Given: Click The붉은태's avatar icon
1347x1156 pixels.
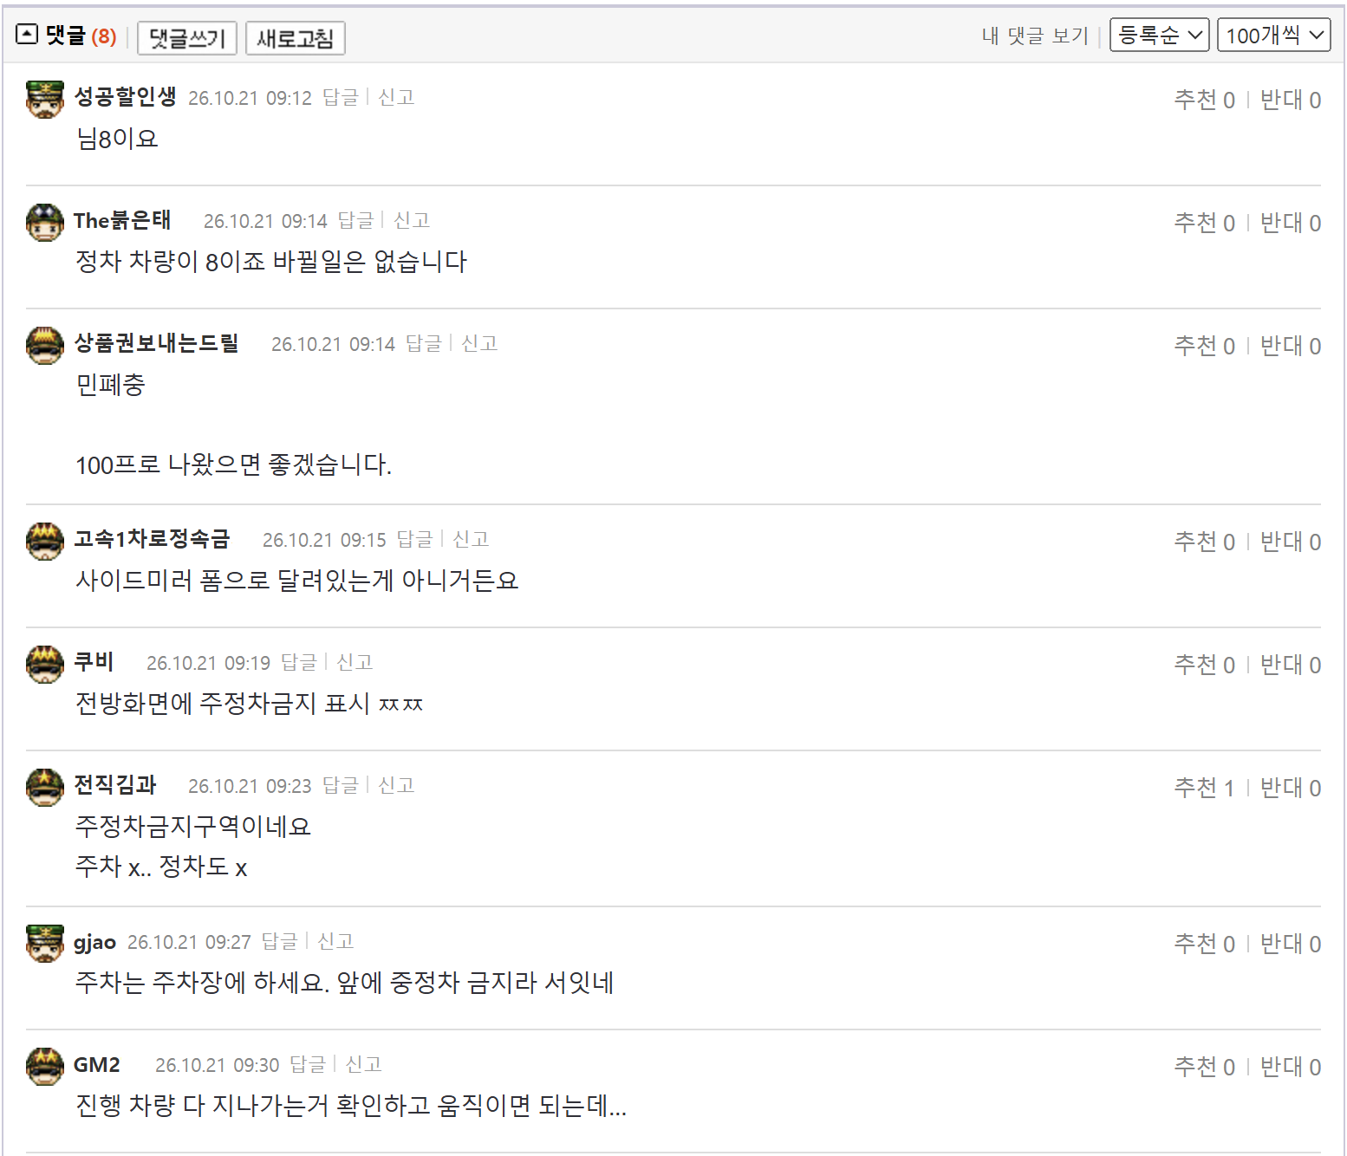Looking at the screenshot, I should click(45, 222).
